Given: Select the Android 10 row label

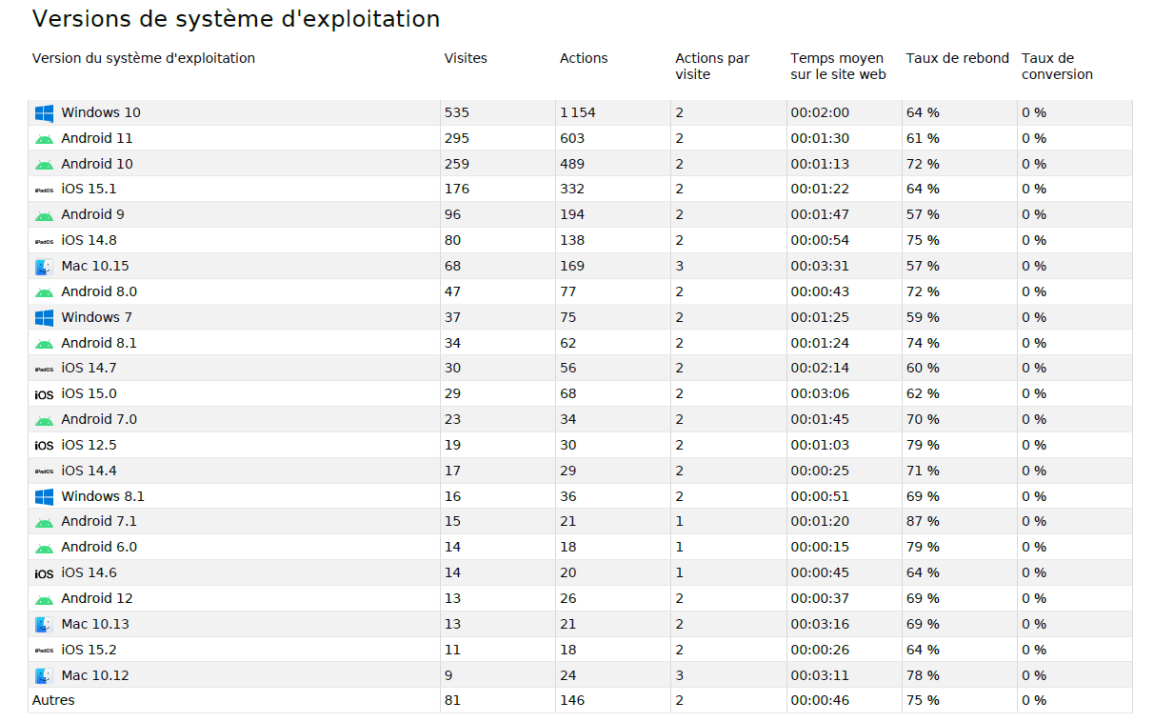Looking at the screenshot, I should (97, 164).
